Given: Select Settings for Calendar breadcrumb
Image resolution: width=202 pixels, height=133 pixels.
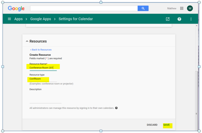Looking at the screenshot, I should point(76,19).
